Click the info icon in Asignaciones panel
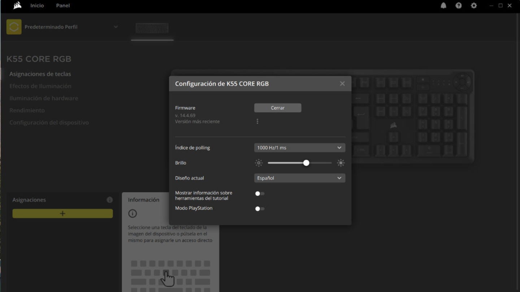 coord(109,200)
